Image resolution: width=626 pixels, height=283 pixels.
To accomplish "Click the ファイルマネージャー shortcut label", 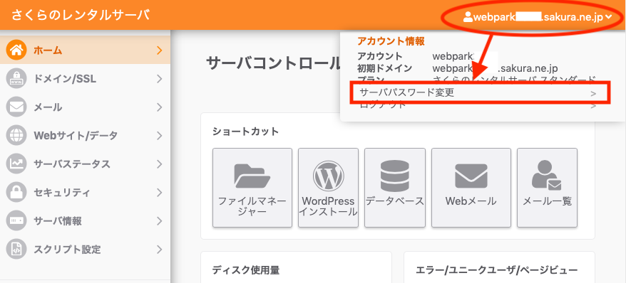I will tap(252, 206).
